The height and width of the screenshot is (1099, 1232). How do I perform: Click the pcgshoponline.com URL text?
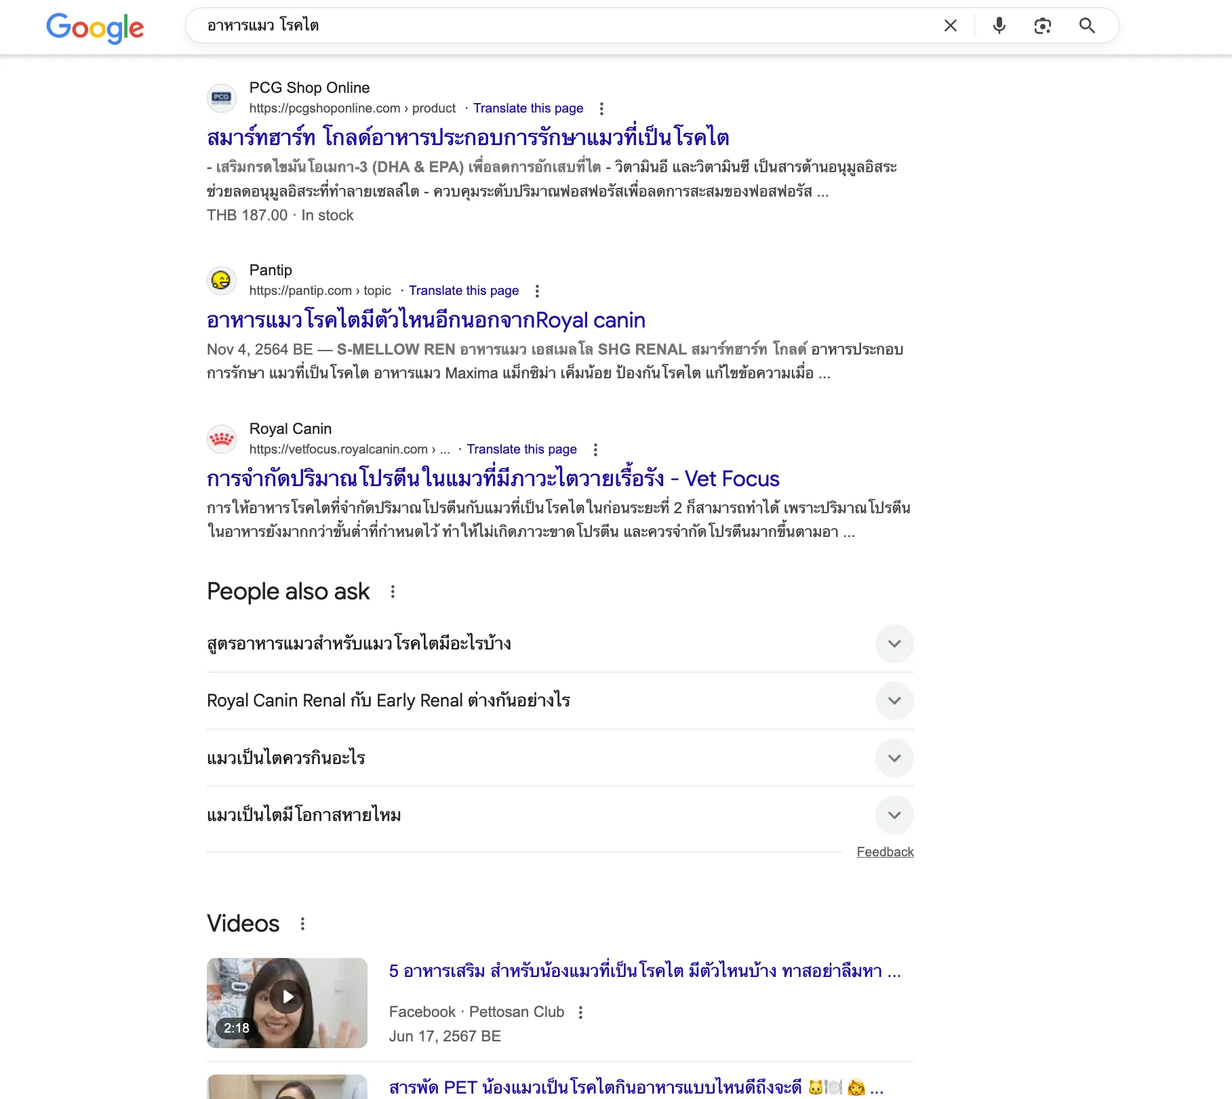point(353,108)
